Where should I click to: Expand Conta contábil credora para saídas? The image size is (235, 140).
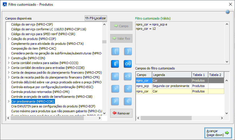point(9,63)
